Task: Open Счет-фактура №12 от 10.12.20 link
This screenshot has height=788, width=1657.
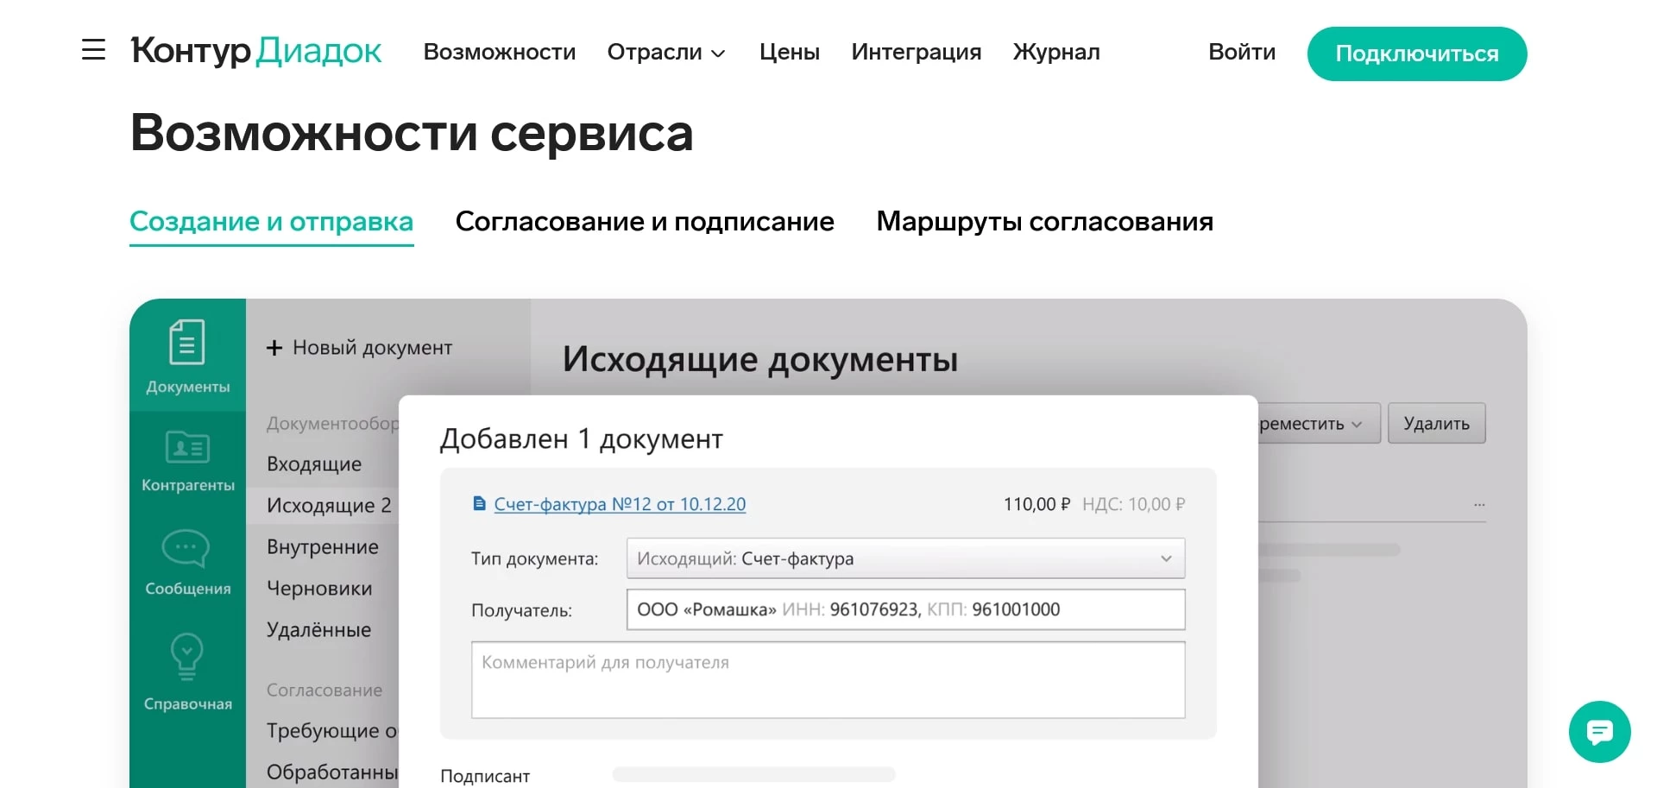Action: pos(620,503)
